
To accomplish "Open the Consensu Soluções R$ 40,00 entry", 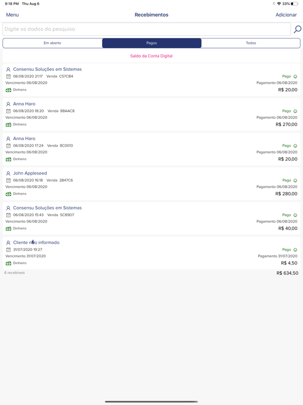I will click(x=151, y=218).
